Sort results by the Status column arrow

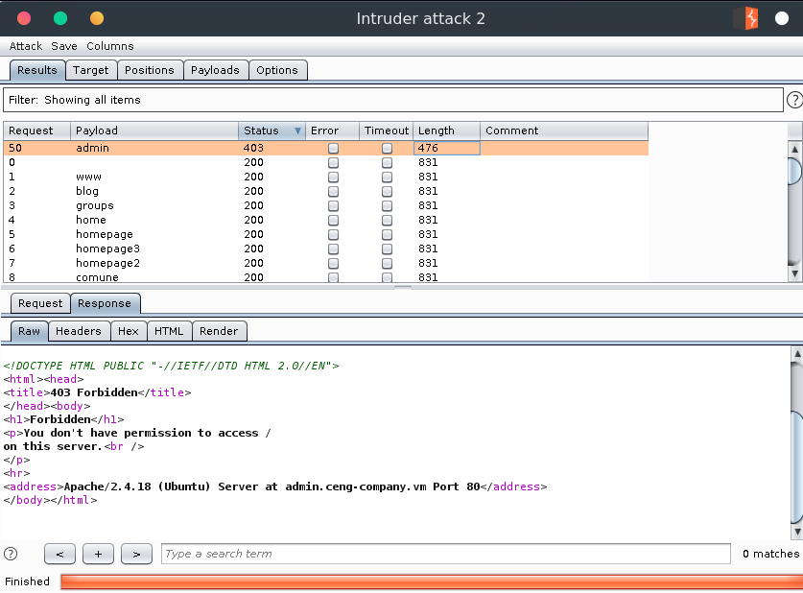coord(297,131)
